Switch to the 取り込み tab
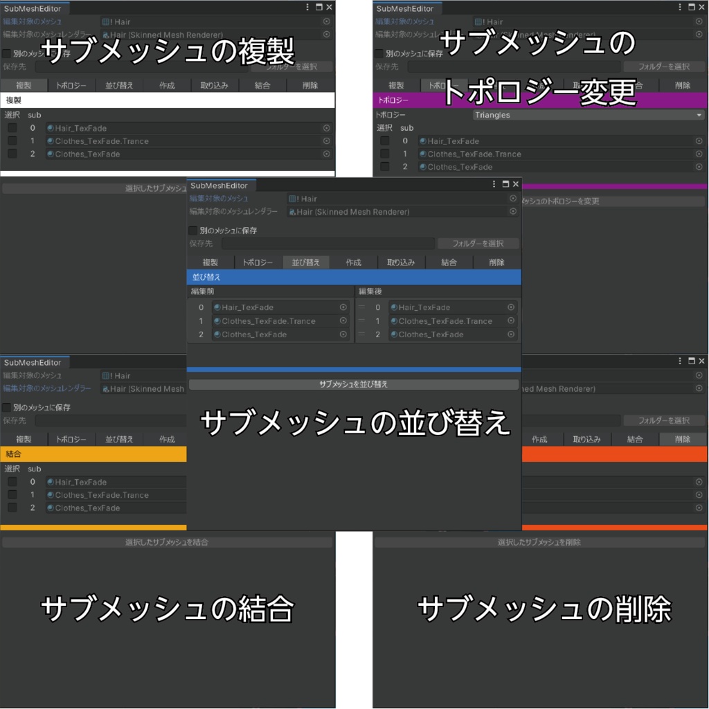This screenshot has height=709, width=709. 400,262
